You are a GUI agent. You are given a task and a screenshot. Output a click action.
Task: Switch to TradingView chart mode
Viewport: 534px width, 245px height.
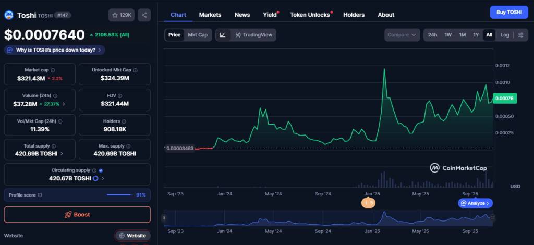click(253, 35)
